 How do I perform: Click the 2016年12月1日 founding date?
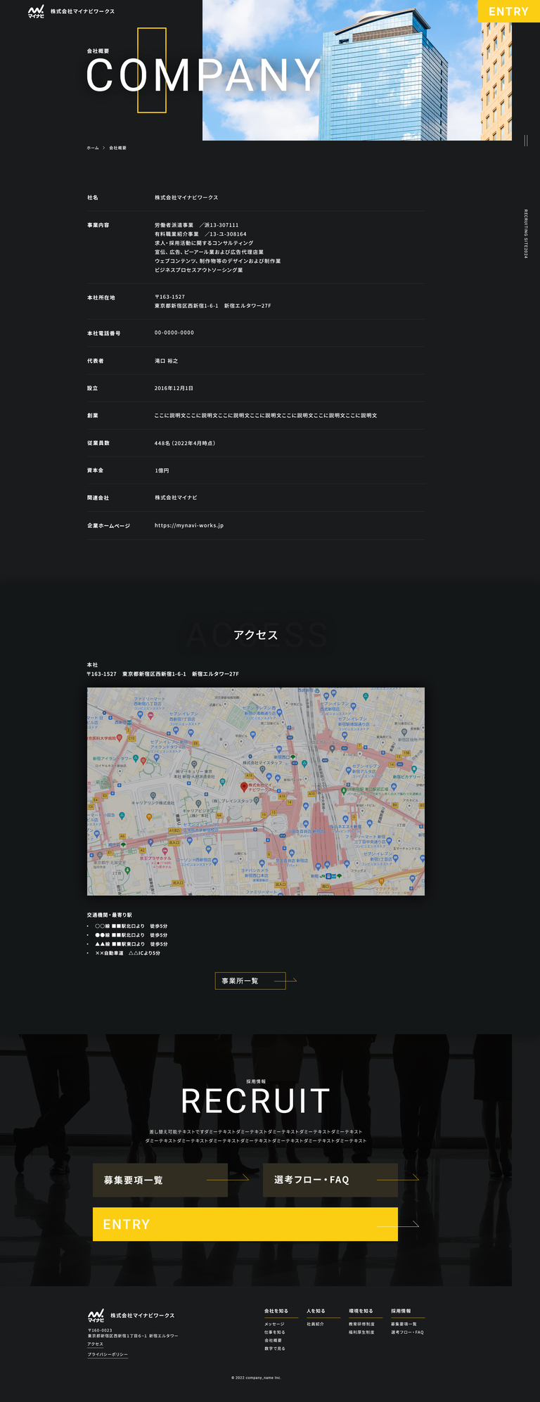[174, 388]
